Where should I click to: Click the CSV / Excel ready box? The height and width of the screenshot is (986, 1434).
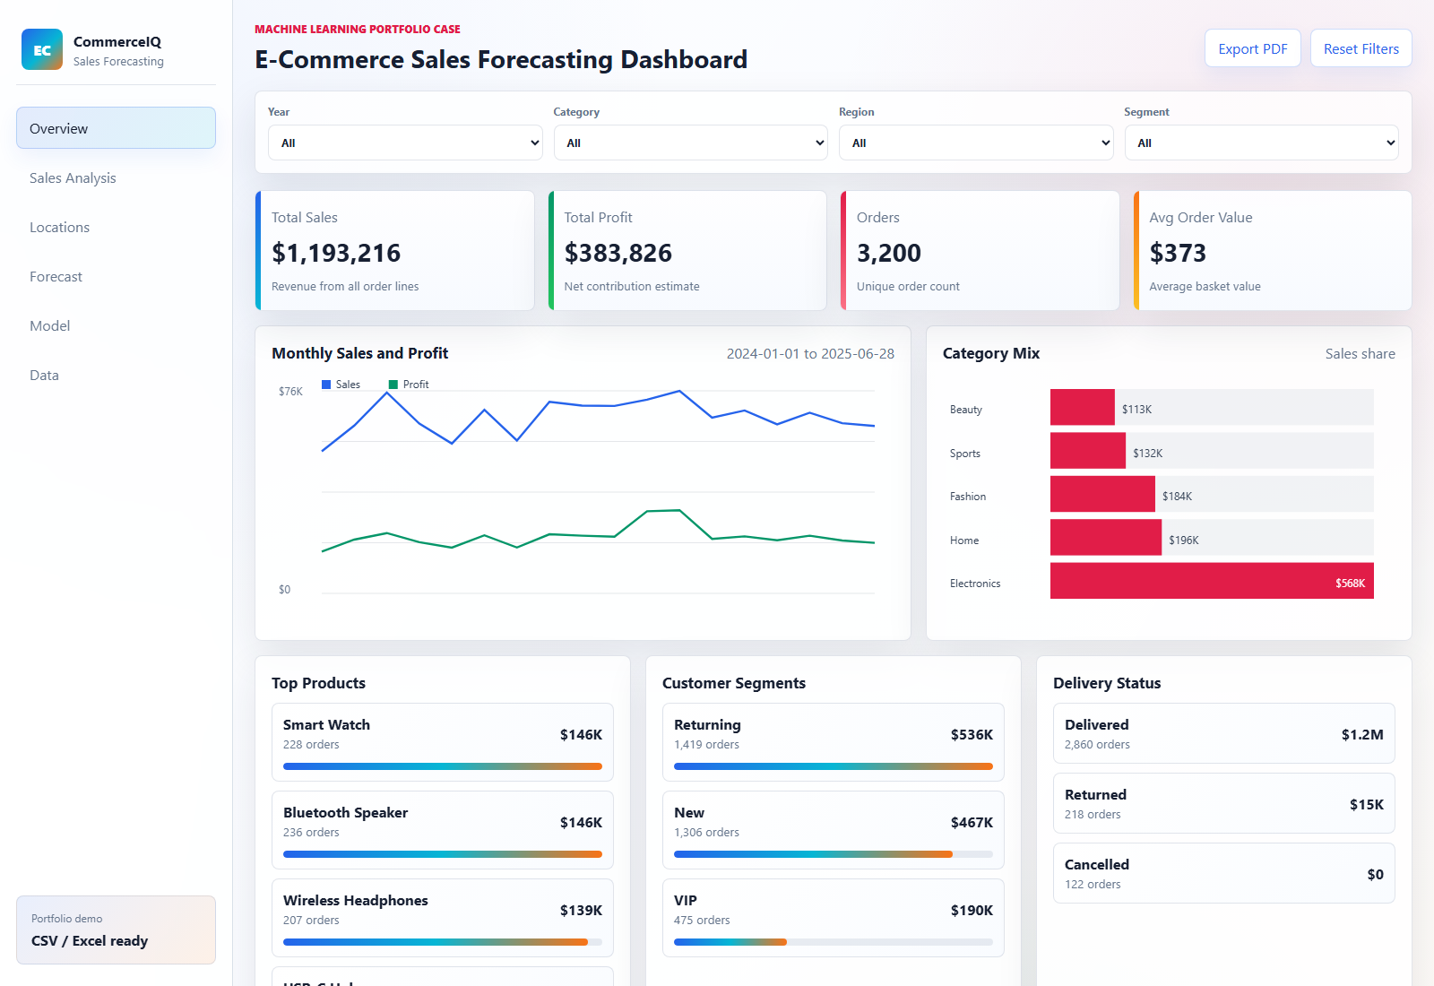(116, 930)
